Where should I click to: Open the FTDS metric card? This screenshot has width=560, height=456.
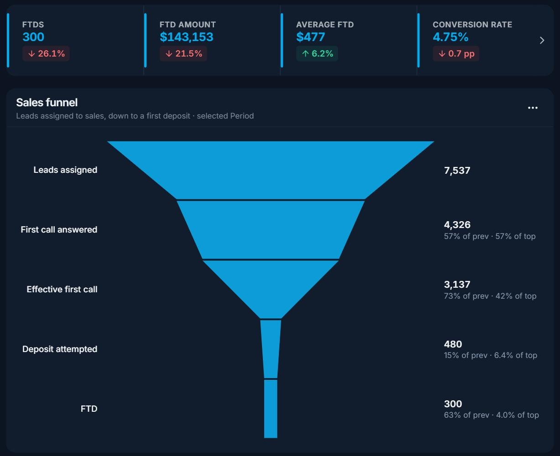point(75,41)
